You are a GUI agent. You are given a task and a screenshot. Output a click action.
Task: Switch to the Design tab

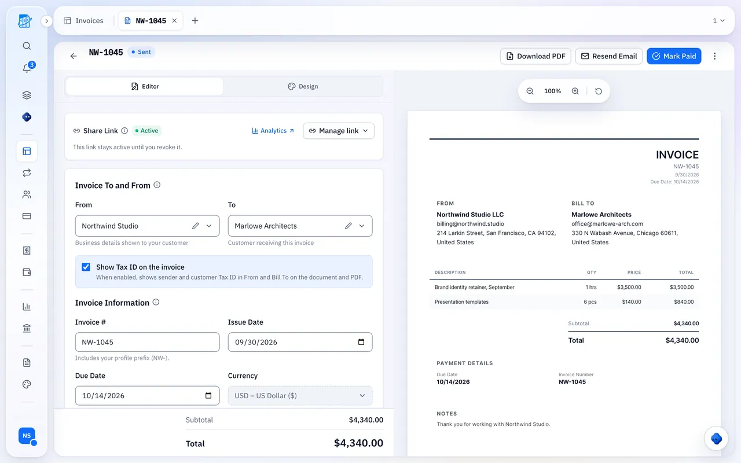303,86
